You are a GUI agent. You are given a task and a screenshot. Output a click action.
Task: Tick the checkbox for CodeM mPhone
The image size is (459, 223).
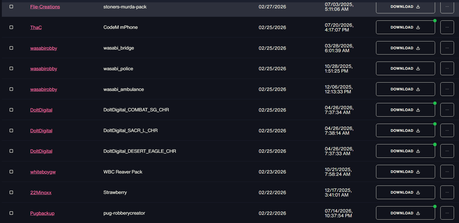[11, 27]
